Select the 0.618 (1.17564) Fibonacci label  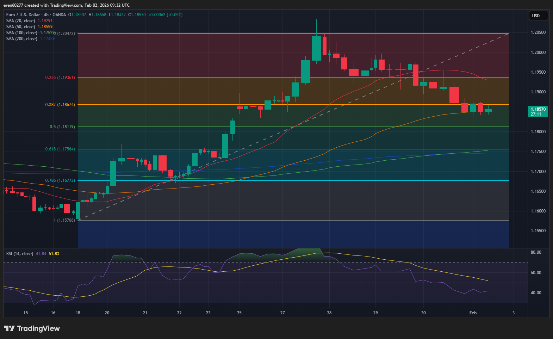coord(60,149)
